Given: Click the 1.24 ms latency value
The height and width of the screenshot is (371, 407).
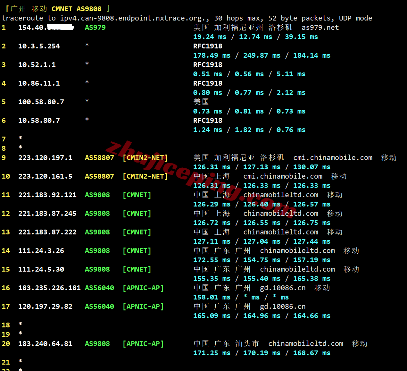Looking at the screenshot, I should (x=208, y=130).
